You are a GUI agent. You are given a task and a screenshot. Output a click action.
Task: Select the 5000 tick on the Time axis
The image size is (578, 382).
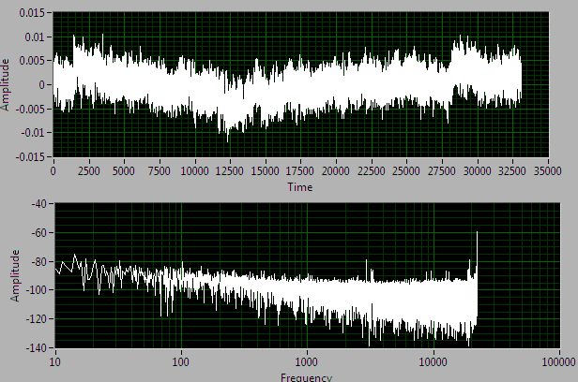[x=124, y=170]
